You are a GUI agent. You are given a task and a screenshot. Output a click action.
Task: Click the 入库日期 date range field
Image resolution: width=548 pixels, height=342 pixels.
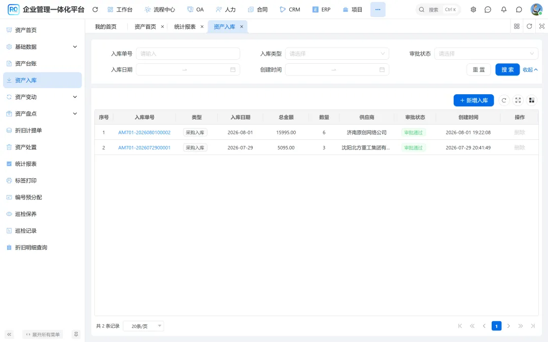coord(188,70)
